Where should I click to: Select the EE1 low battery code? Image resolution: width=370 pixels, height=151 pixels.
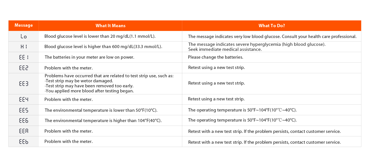[24, 57]
